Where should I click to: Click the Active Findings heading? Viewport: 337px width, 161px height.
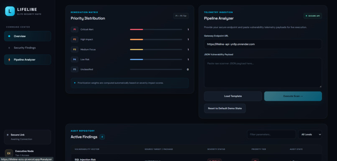pyautogui.click(x=84, y=137)
